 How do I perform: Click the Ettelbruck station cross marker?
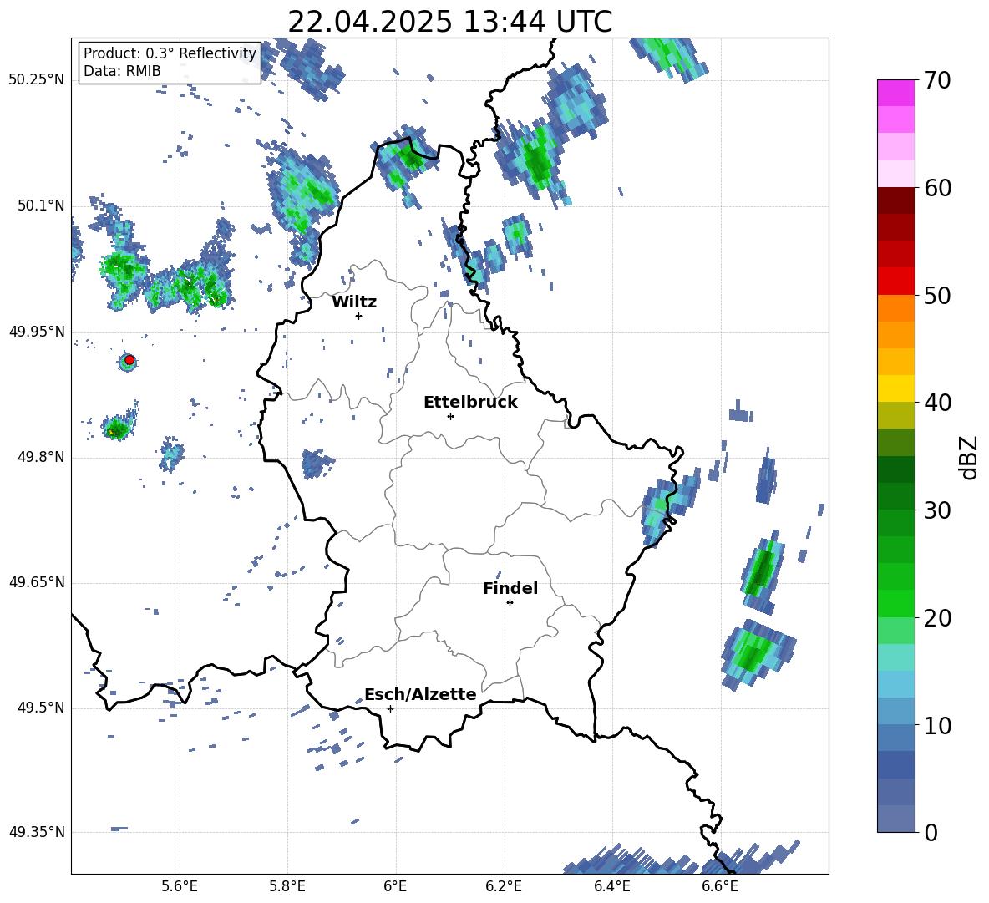point(450,416)
